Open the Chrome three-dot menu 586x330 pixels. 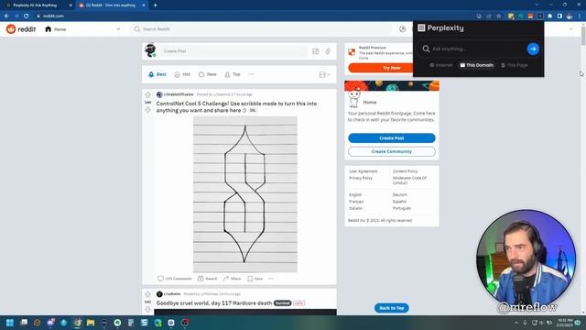580,16
